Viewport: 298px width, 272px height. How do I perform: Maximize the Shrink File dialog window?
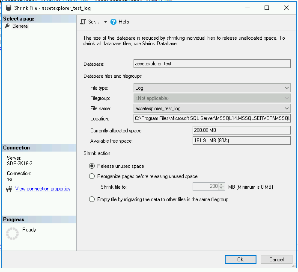[267, 8]
